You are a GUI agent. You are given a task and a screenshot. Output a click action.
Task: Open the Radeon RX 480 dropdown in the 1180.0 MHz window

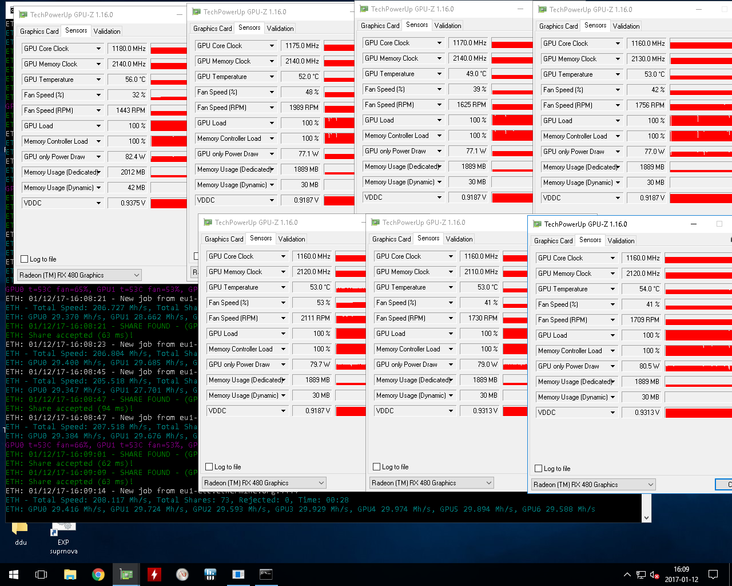coord(79,275)
